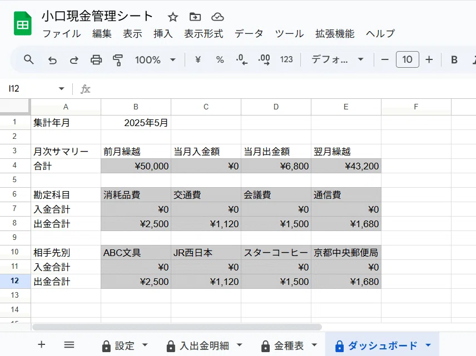
Task: Click the redo arrow icon
Action: (74, 59)
